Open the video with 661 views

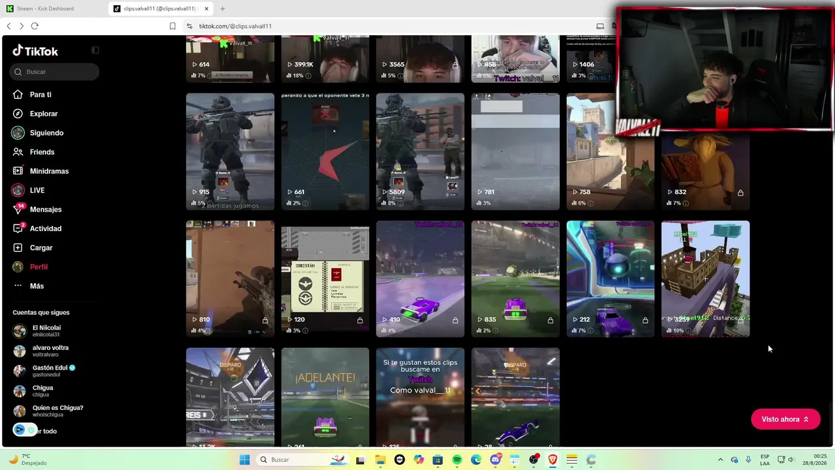tap(325, 151)
